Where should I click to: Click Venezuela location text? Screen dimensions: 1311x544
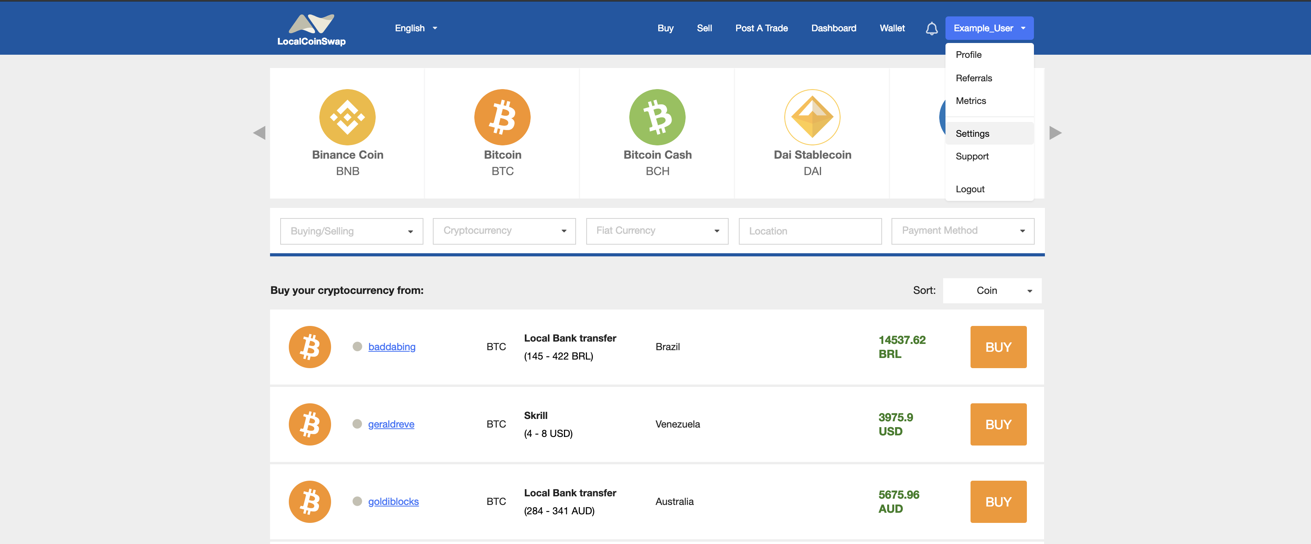pos(677,424)
